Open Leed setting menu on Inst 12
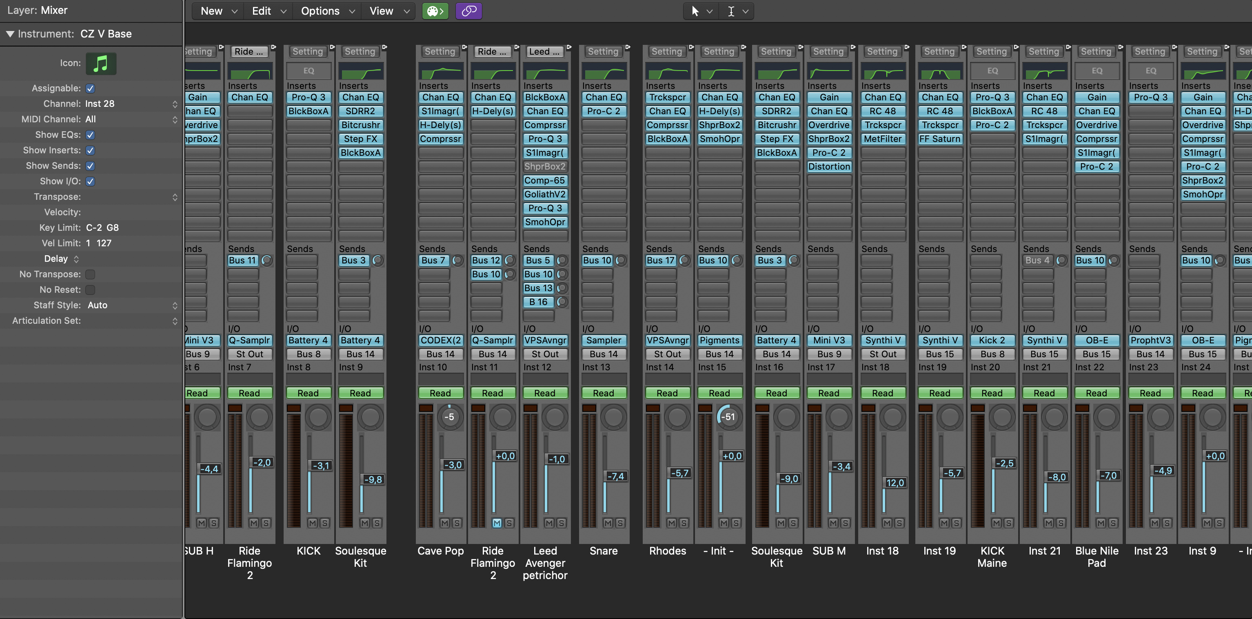1252x619 pixels. 544,51
